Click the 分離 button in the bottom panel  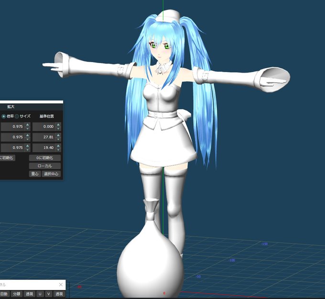[x=17, y=294]
